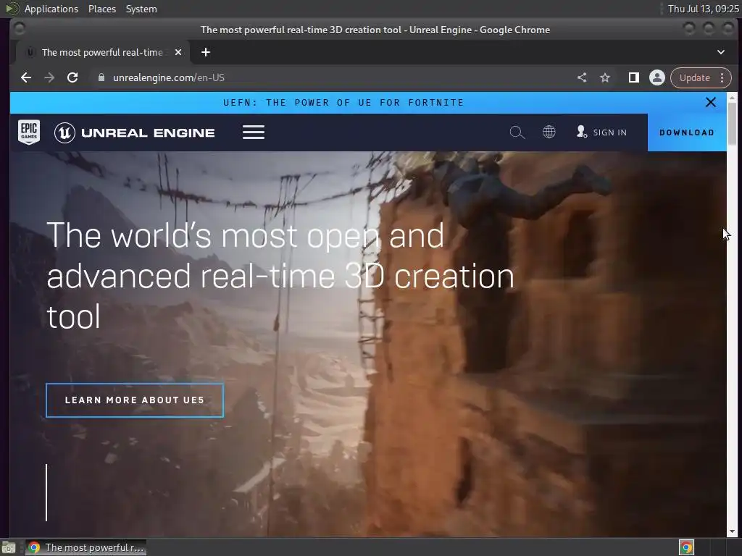Open the site search magnifier
The image size is (742, 556).
517,132
